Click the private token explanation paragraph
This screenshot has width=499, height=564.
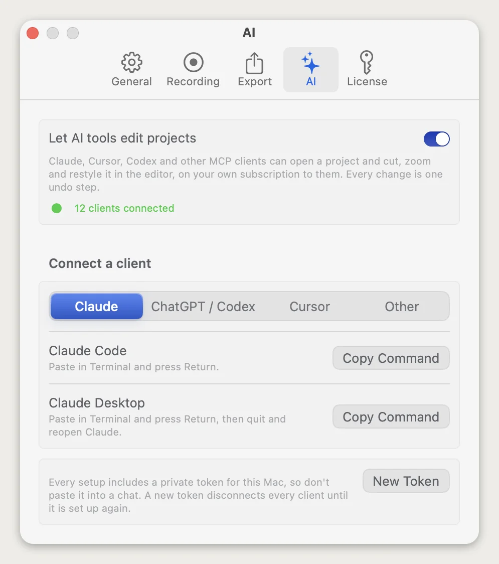[199, 495]
